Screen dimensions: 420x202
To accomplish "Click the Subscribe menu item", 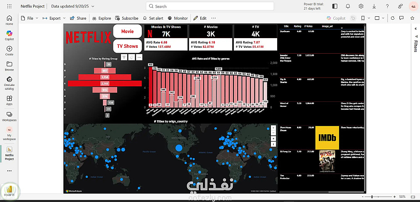I will (x=127, y=18).
